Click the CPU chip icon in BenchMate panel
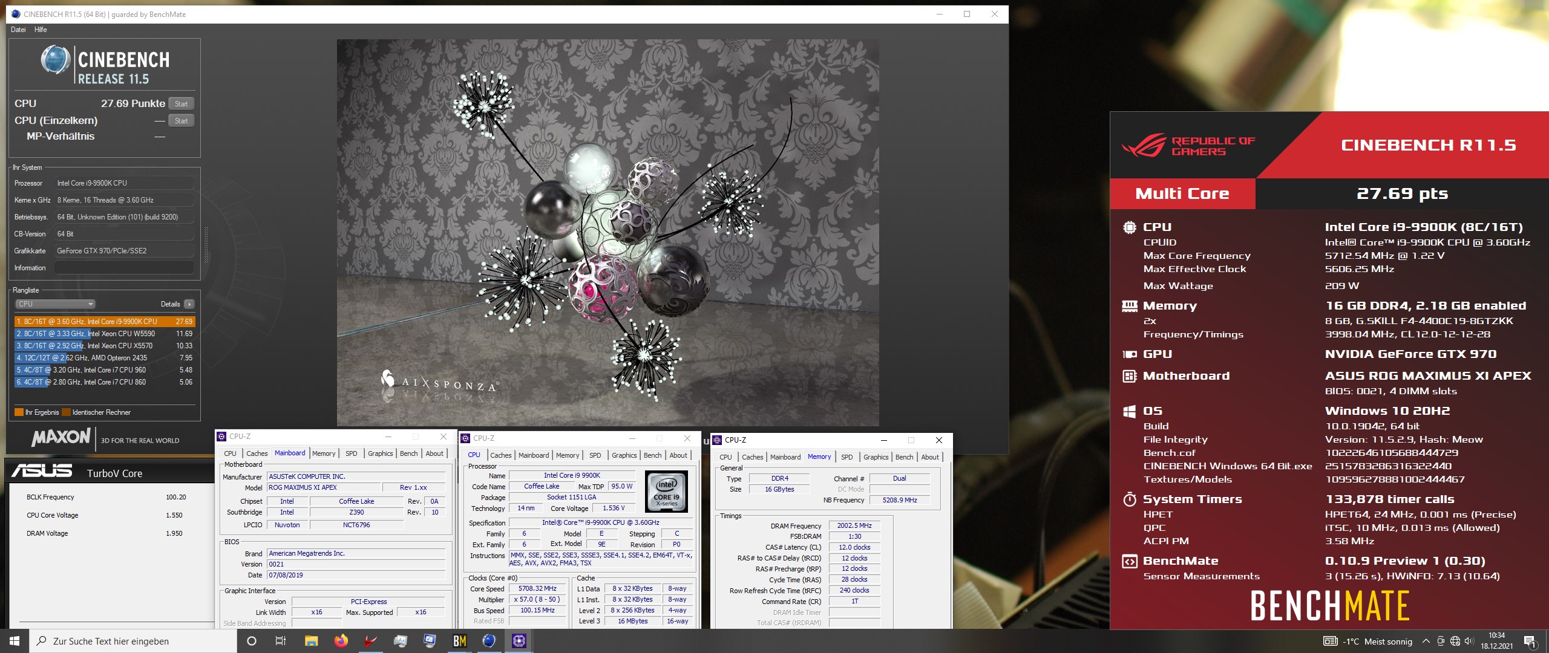The width and height of the screenshot is (1549, 653). (1129, 227)
